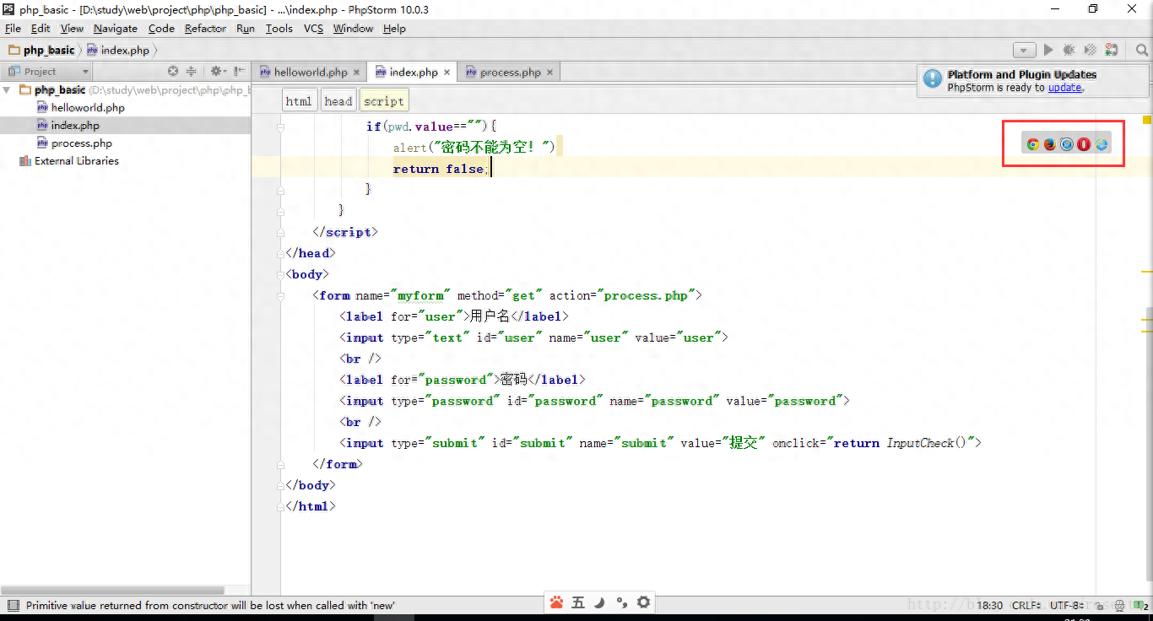Click the script breadcrumb button
Image resolution: width=1153 pixels, height=621 pixels.
click(x=384, y=101)
